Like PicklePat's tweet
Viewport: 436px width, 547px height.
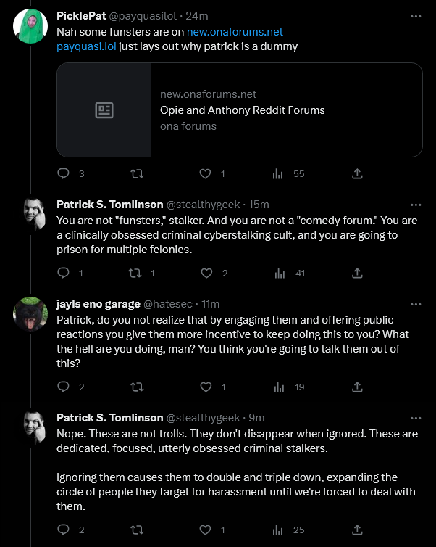coord(206,174)
